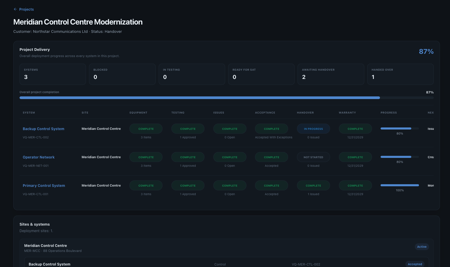This screenshot has width=450, height=267.
Task: Click Backup Control System equipment Complete badge
Action: [146, 129]
